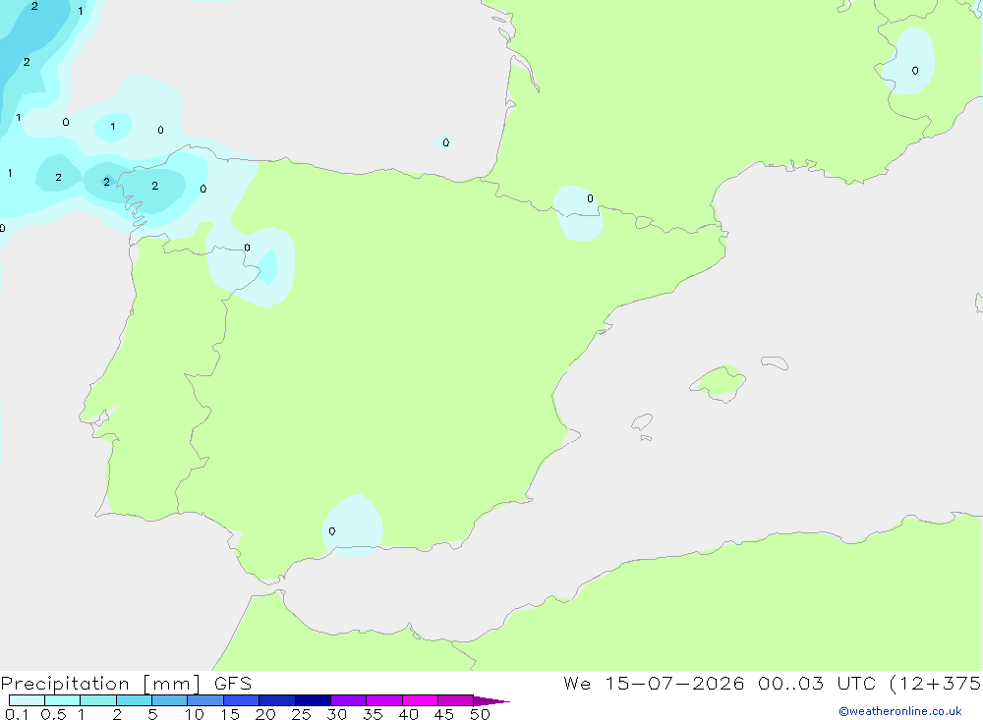Click Menorca island outline on the map
This screenshot has width=983, height=720.
775,362
